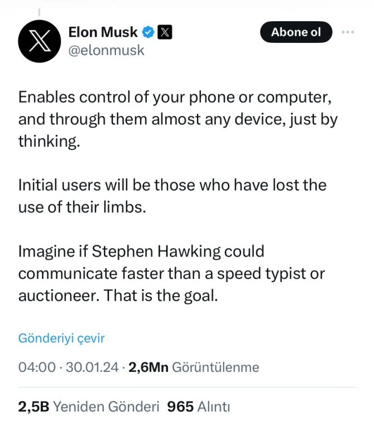Image resolution: width=374 pixels, height=426 pixels.
Task: Show the "Yeniden Gönderi" reposts list
Action: [107, 406]
